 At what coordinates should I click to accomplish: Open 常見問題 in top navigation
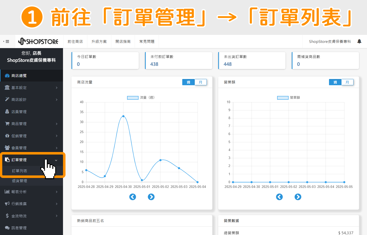(147, 42)
